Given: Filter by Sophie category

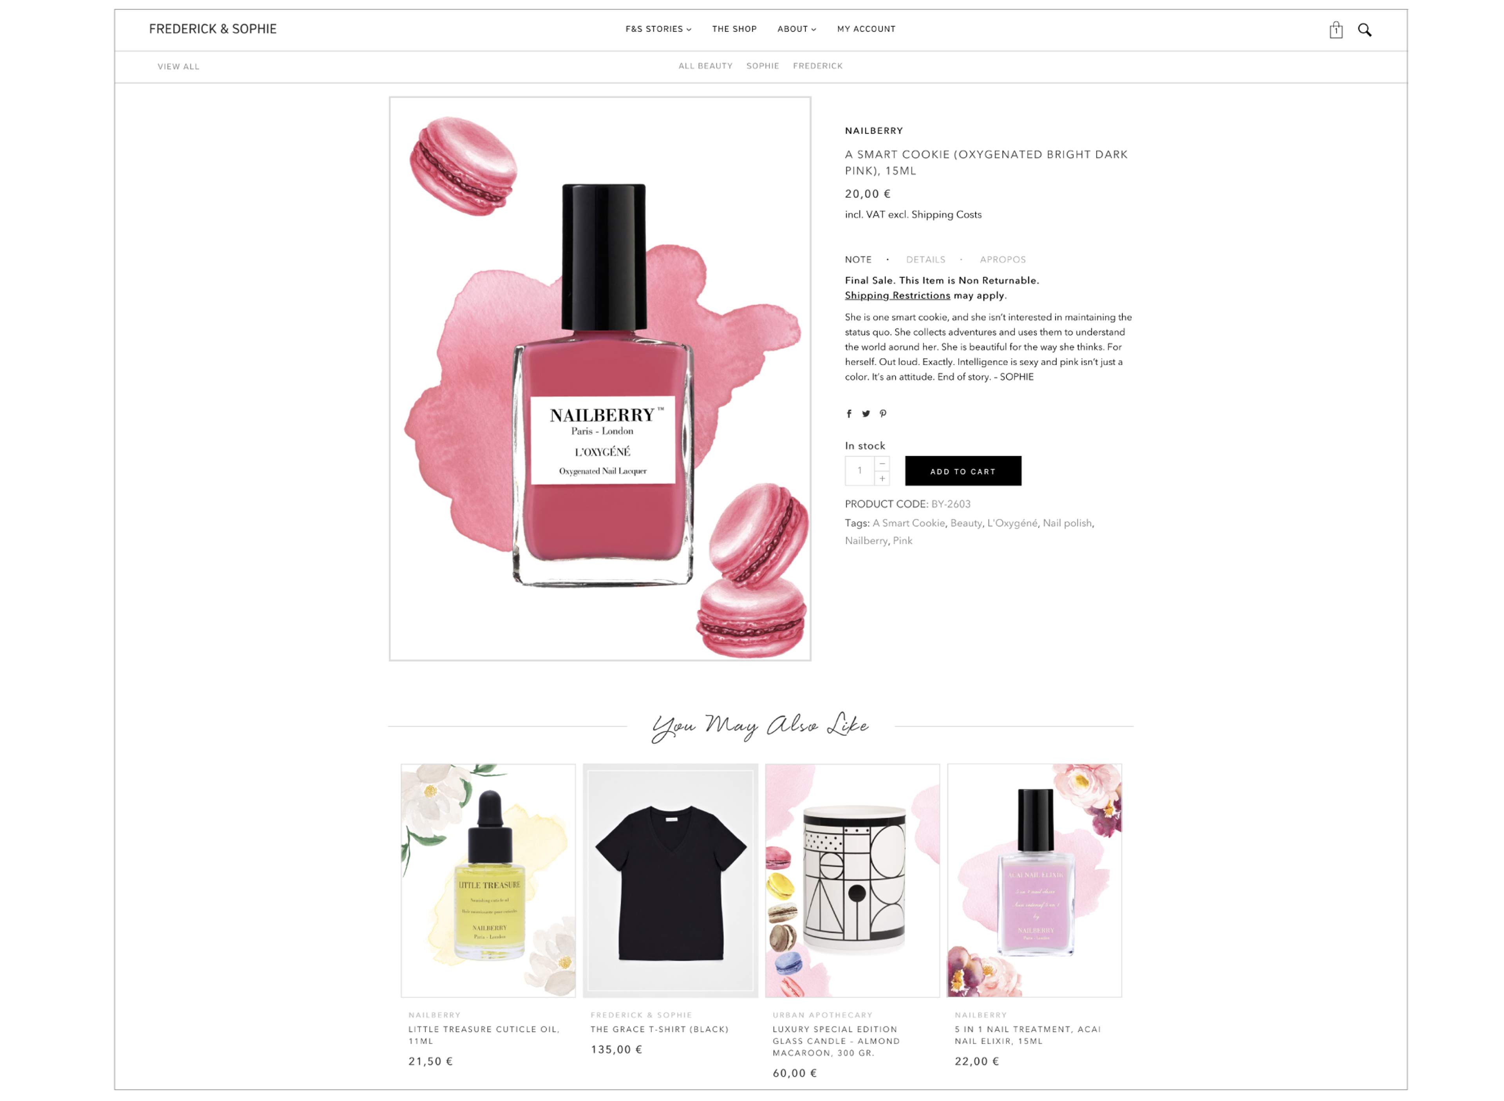Looking at the screenshot, I should pyautogui.click(x=762, y=66).
